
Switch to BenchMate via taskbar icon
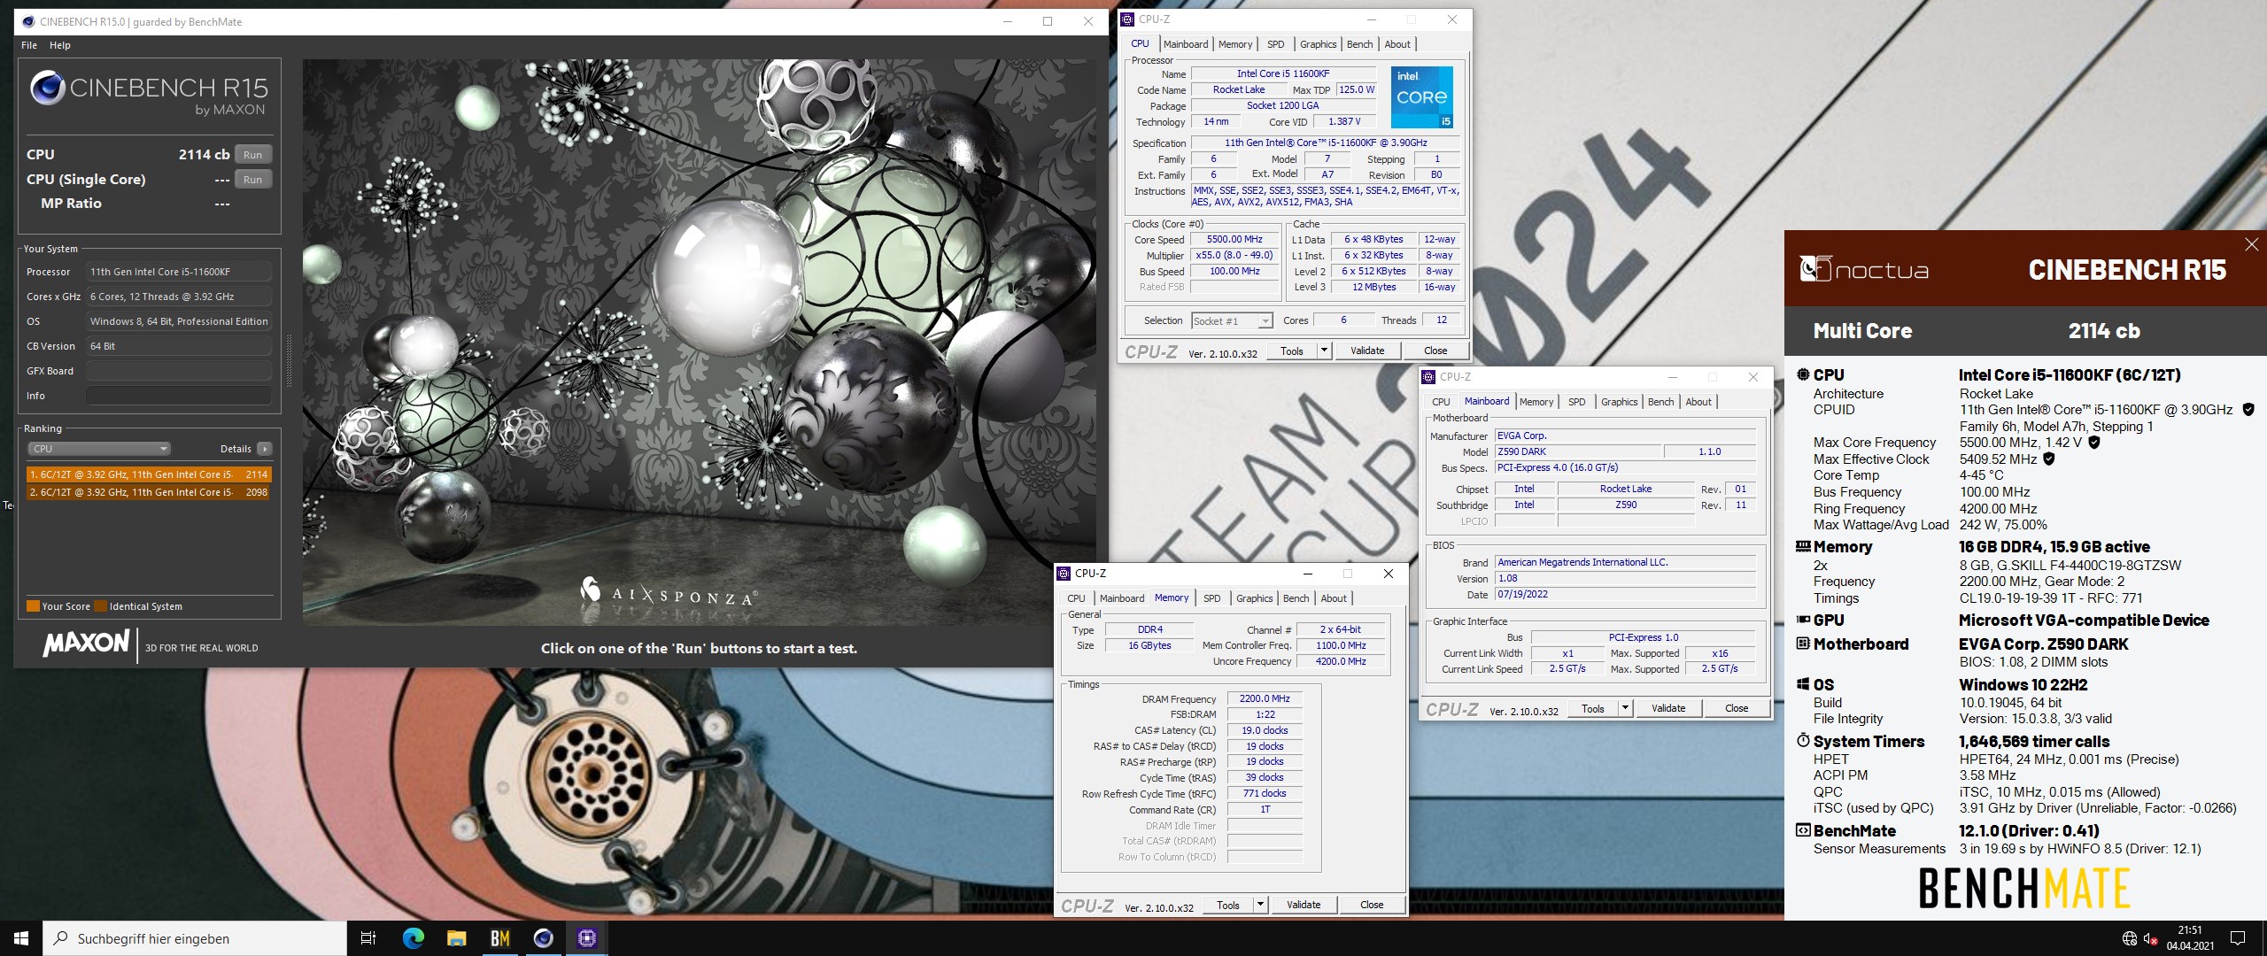499,938
